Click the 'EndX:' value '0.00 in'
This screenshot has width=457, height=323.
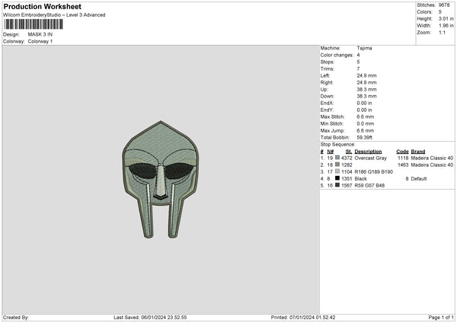(x=364, y=103)
